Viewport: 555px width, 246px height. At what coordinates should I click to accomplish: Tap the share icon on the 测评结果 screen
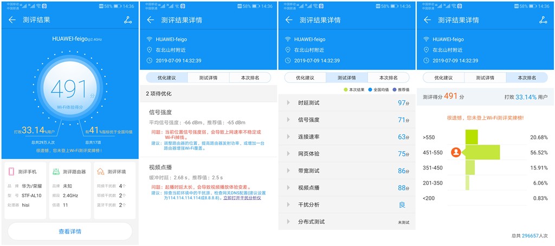(128, 20)
